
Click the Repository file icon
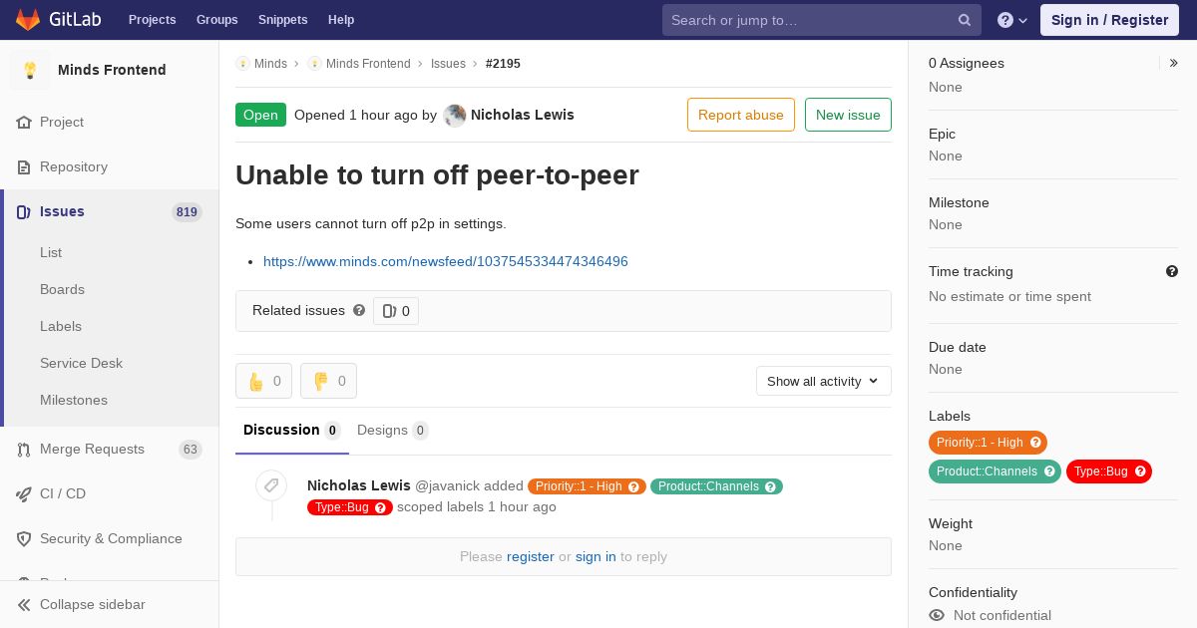(24, 166)
